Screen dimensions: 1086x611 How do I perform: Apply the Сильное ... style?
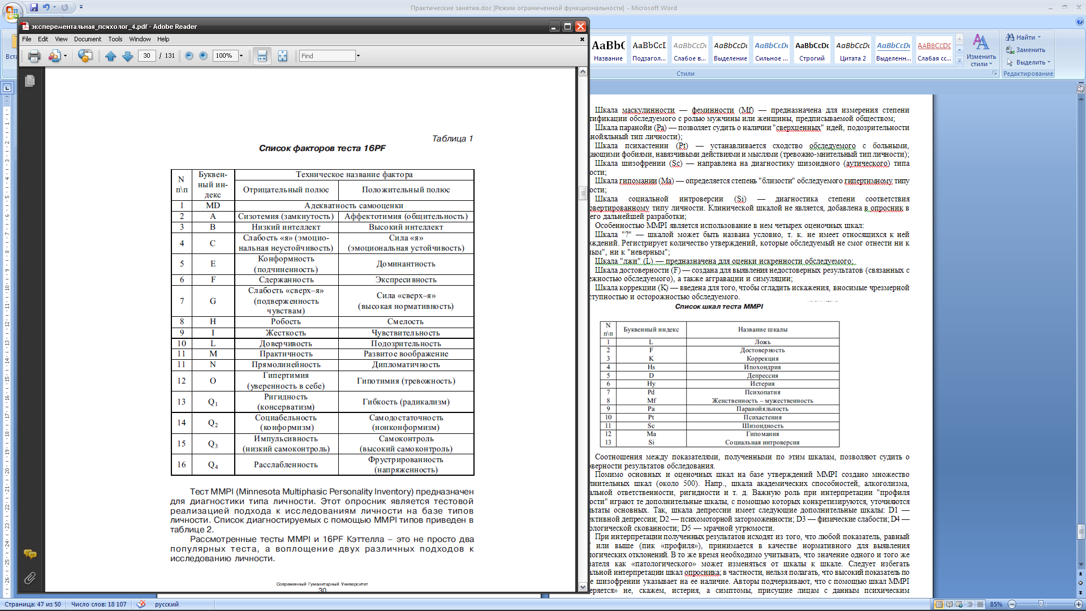click(771, 50)
